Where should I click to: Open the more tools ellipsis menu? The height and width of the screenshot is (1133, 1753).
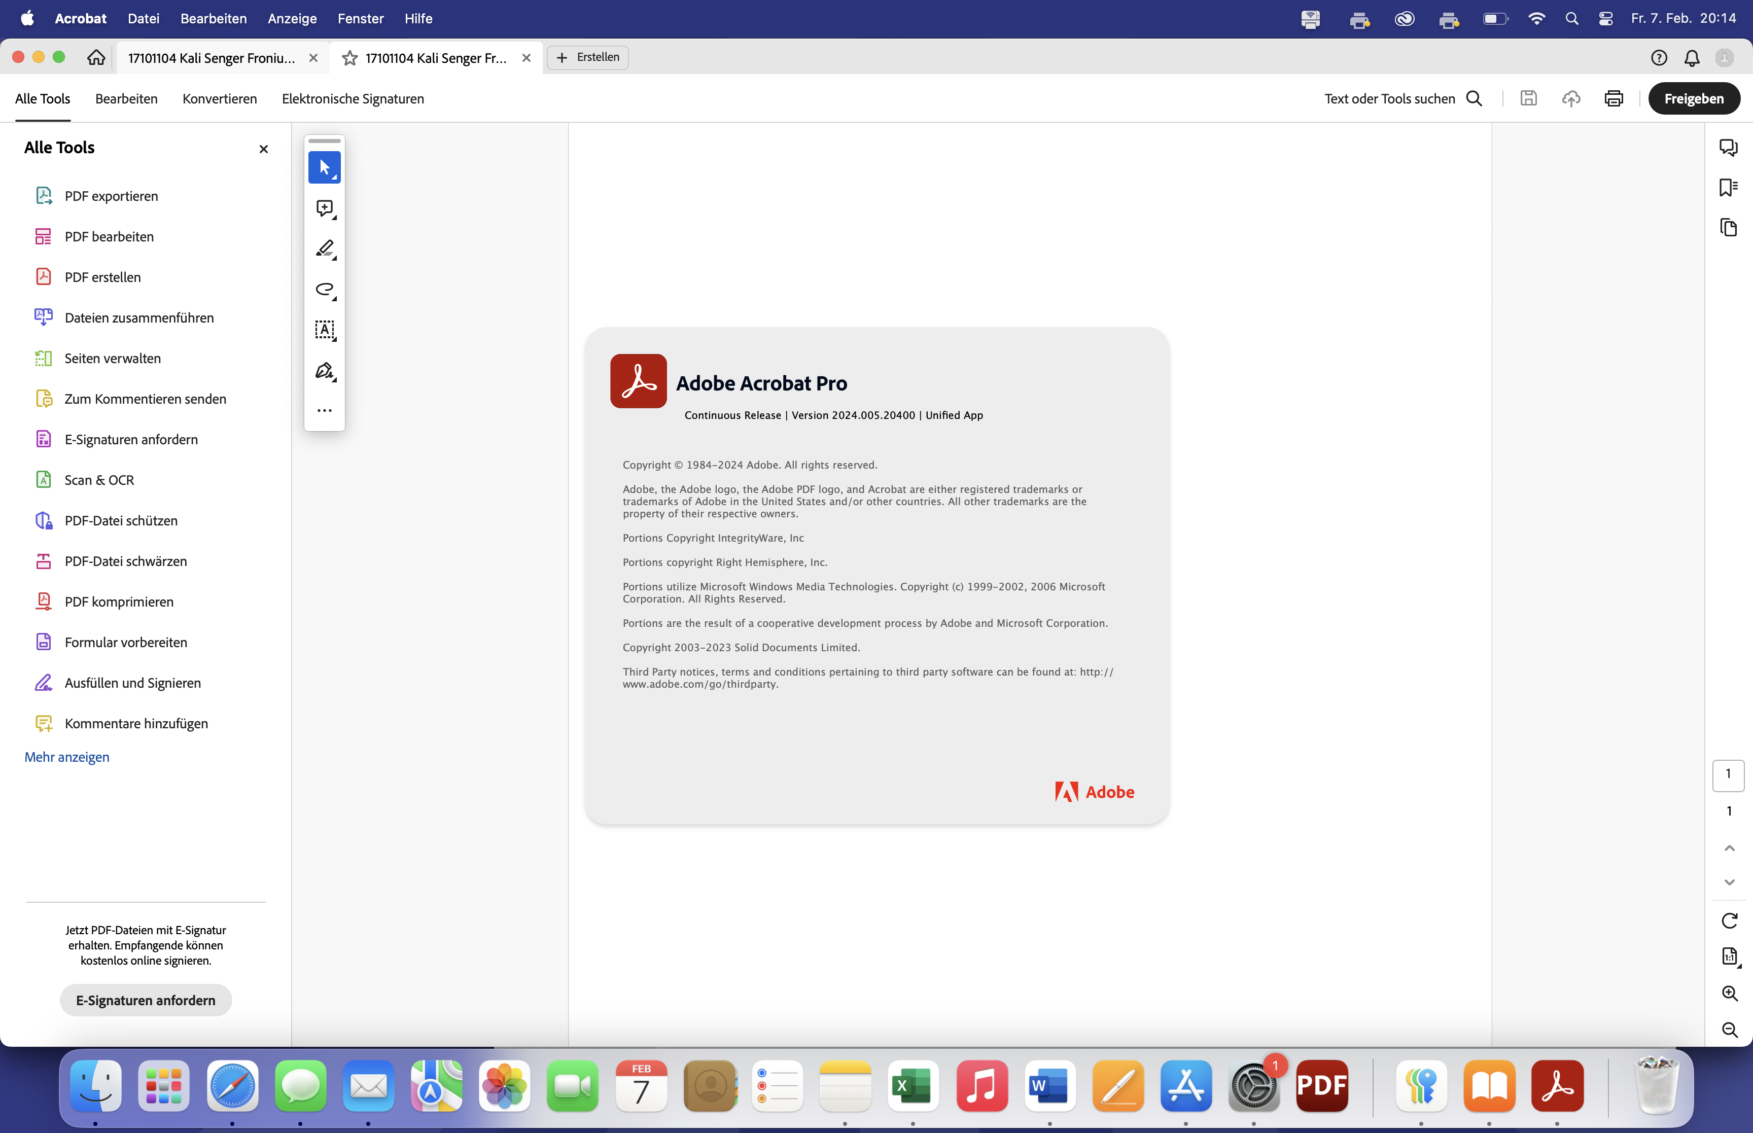[325, 410]
